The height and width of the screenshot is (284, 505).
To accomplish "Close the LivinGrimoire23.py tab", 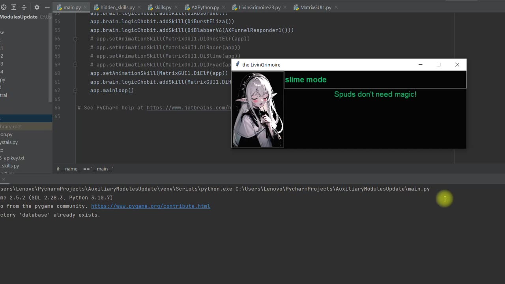I will tap(285, 7).
